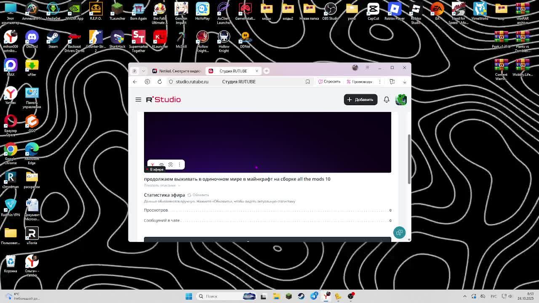Viewport: 539px width, 303px height.
Task: Open the browser profile avatar in title bar
Action: click(x=355, y=68)
